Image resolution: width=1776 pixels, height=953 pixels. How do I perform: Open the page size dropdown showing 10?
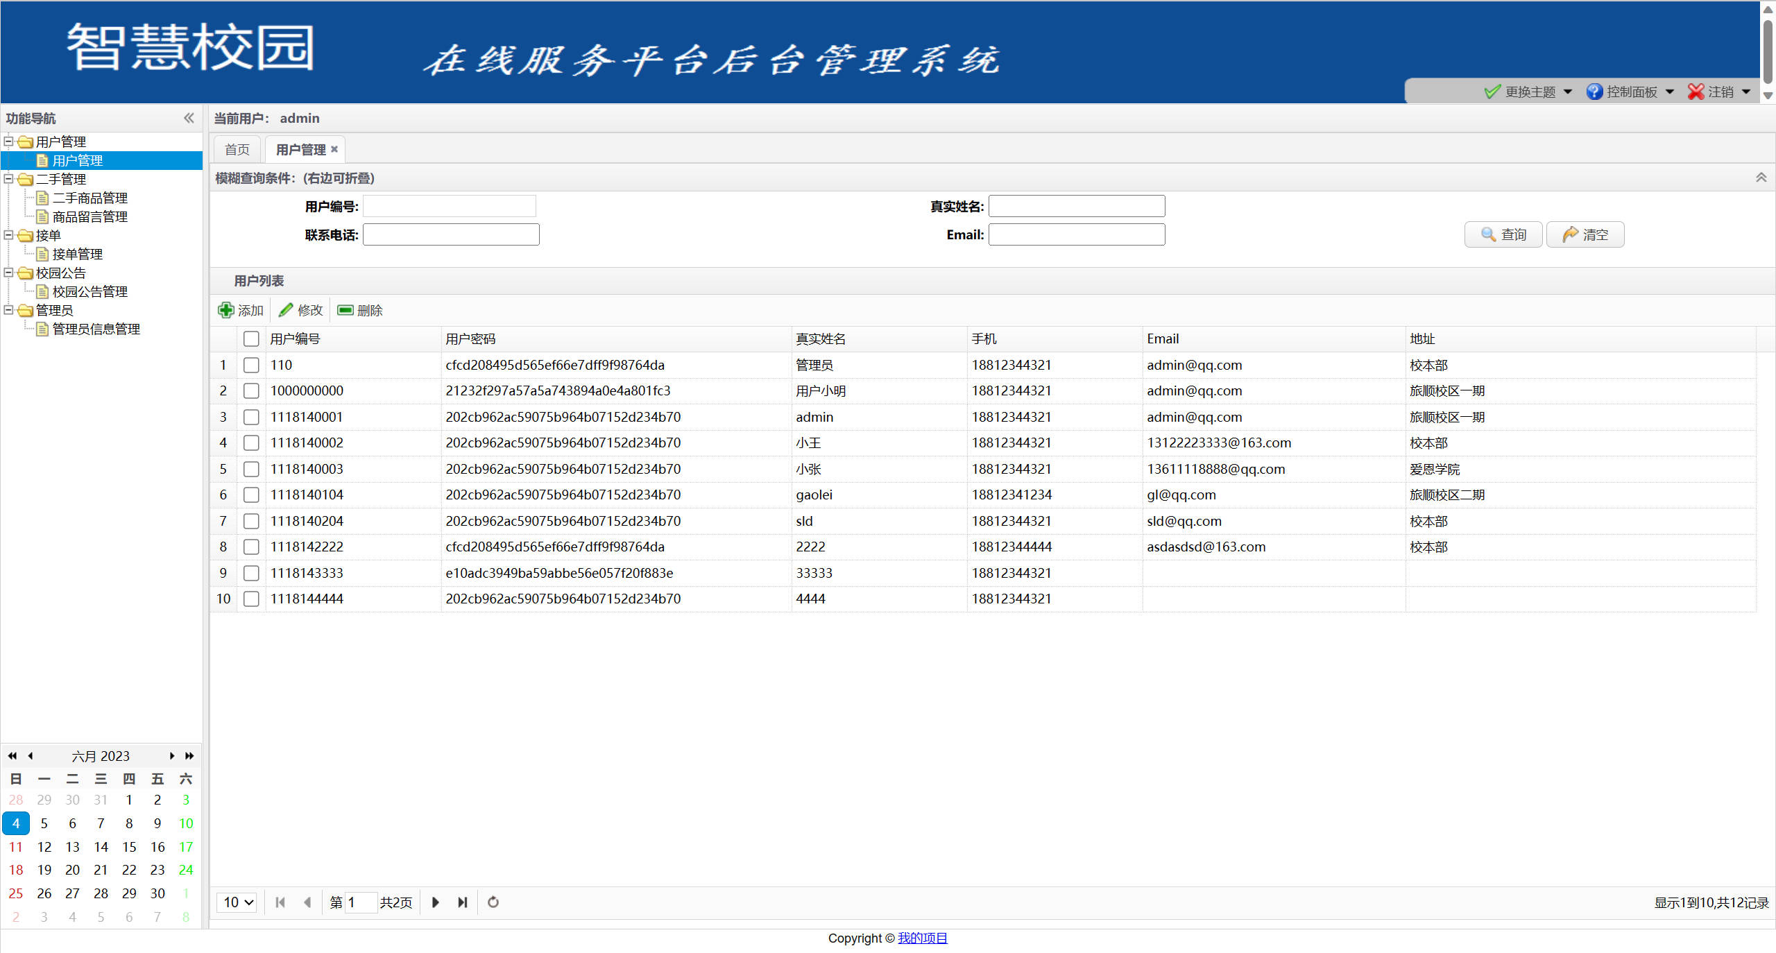(236, 902)
